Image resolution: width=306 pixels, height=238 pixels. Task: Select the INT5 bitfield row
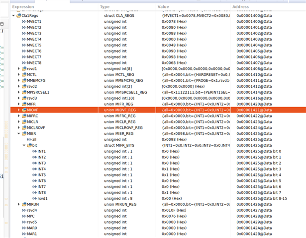point(158,175)
